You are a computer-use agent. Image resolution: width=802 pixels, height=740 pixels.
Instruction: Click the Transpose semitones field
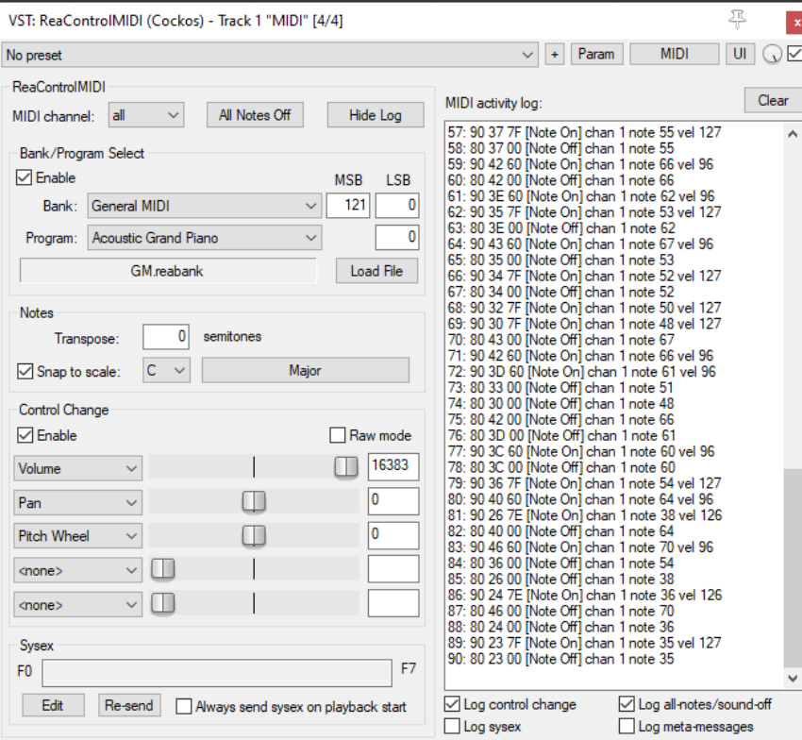(x=166, y=337)
